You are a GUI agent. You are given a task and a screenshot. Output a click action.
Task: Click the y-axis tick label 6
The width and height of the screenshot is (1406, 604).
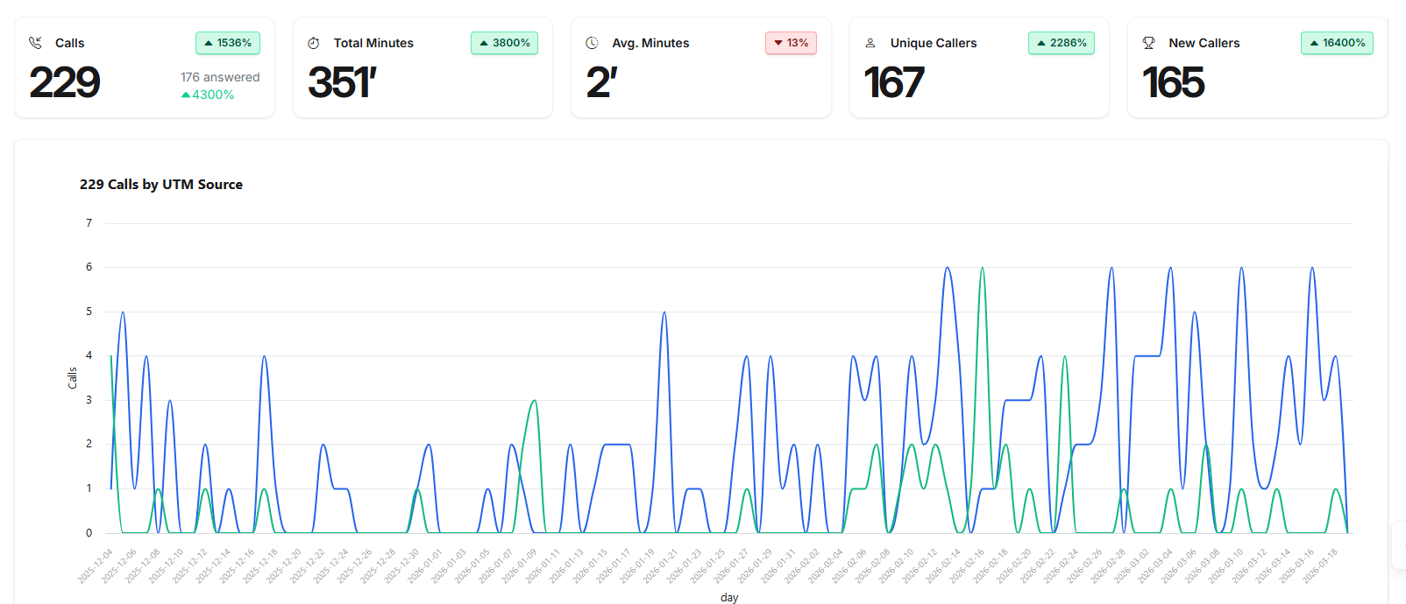pyautogui.click(x=89, y=267)
